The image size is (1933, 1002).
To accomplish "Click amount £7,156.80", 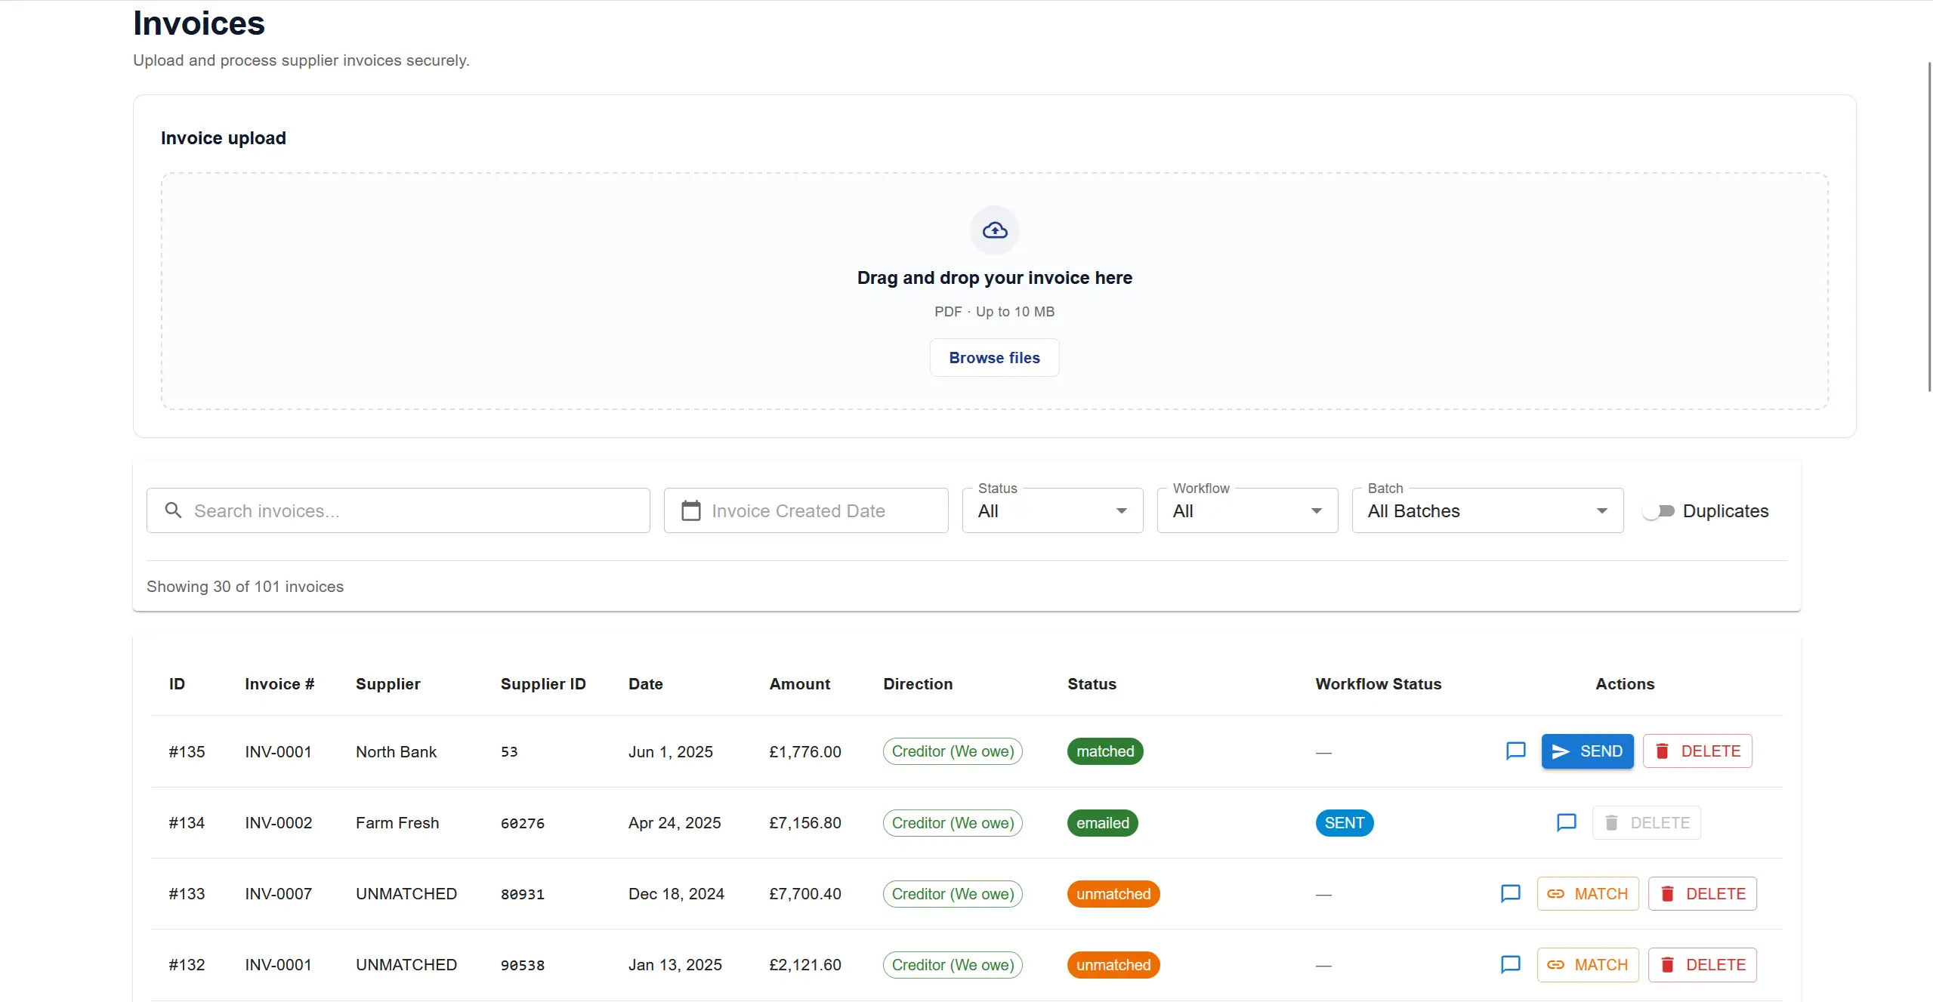I will (x=804, y=822).
